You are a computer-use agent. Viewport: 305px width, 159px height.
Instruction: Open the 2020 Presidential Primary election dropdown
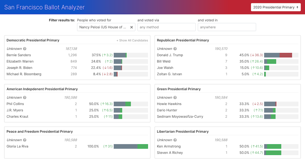pyautogui.click(x=276, y=7)
